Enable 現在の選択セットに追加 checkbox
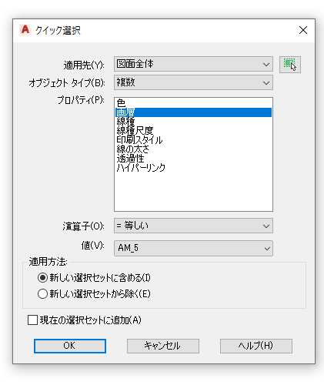Screen dimensions: 324x385 [32, 320]
